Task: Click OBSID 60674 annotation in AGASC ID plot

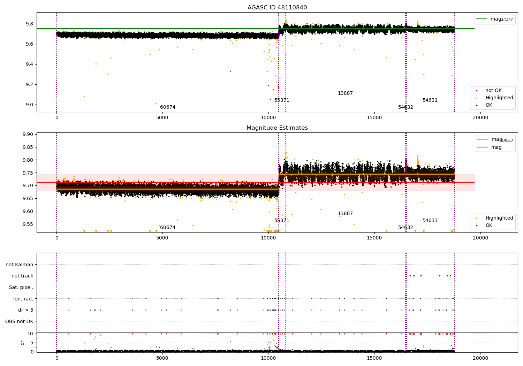Action: [168, 107]
